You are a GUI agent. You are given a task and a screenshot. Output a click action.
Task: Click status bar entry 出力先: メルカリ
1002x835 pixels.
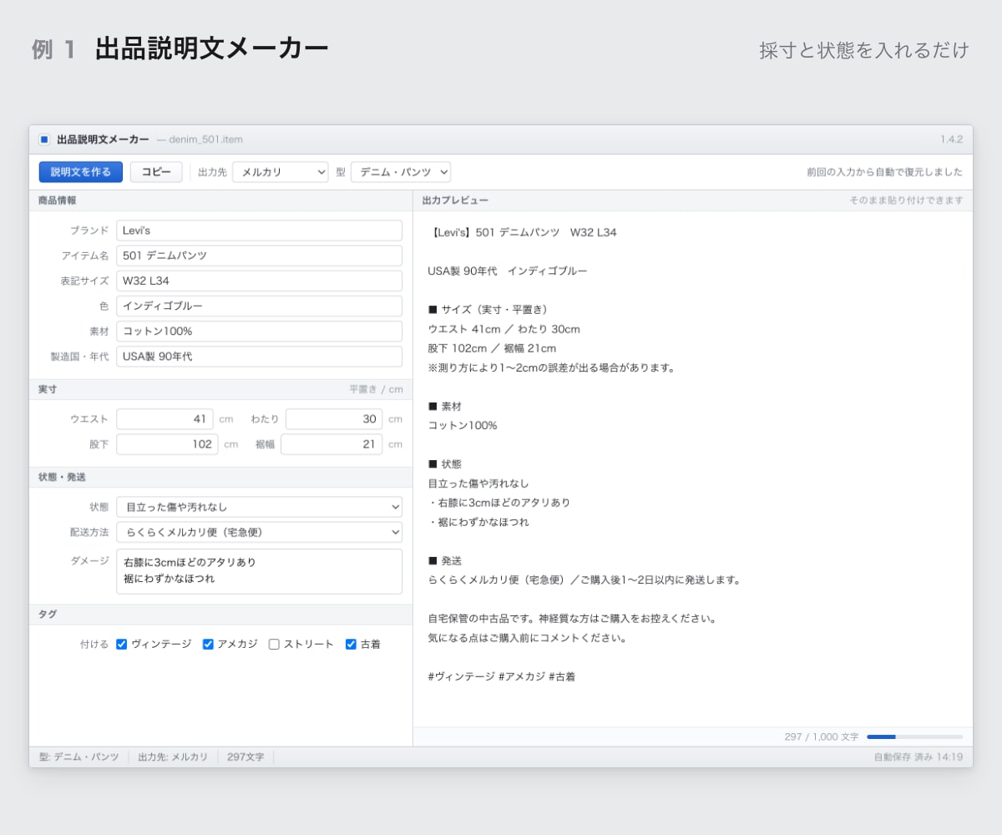(173, 757)
